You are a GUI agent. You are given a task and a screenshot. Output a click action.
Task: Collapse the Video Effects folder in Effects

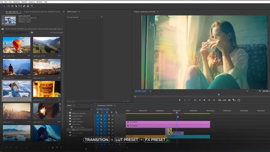point(68,124)
